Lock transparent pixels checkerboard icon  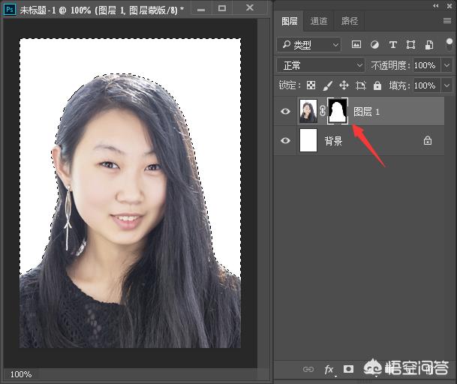click(311, 85)
